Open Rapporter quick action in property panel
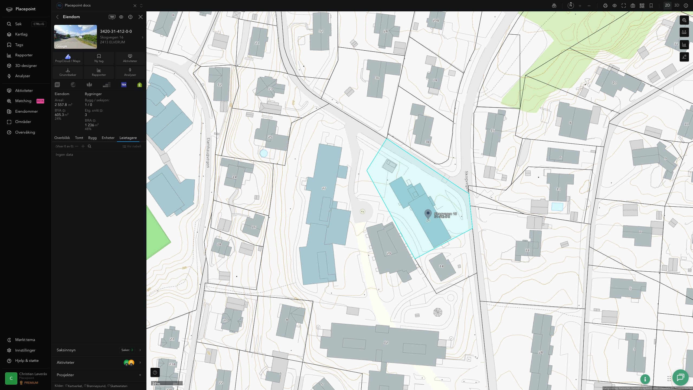693x390 pixels. [x=99, y=72]
